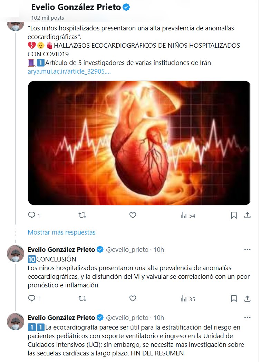View analytics showing 35 views
The width and height of the screenshot is (261, 362).
(x=188, y=299)
